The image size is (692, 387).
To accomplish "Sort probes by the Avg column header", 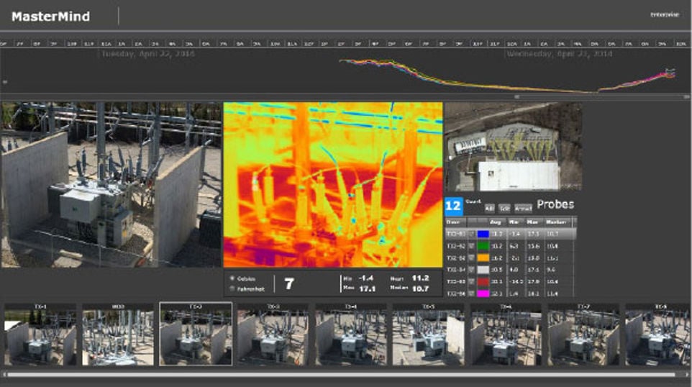I will pos(495,222).
